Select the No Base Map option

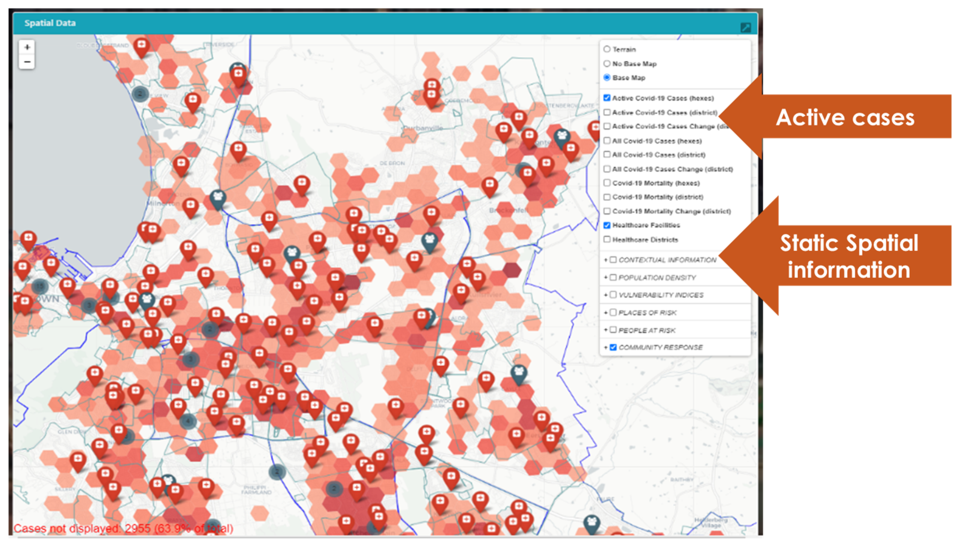pos(607,63)
